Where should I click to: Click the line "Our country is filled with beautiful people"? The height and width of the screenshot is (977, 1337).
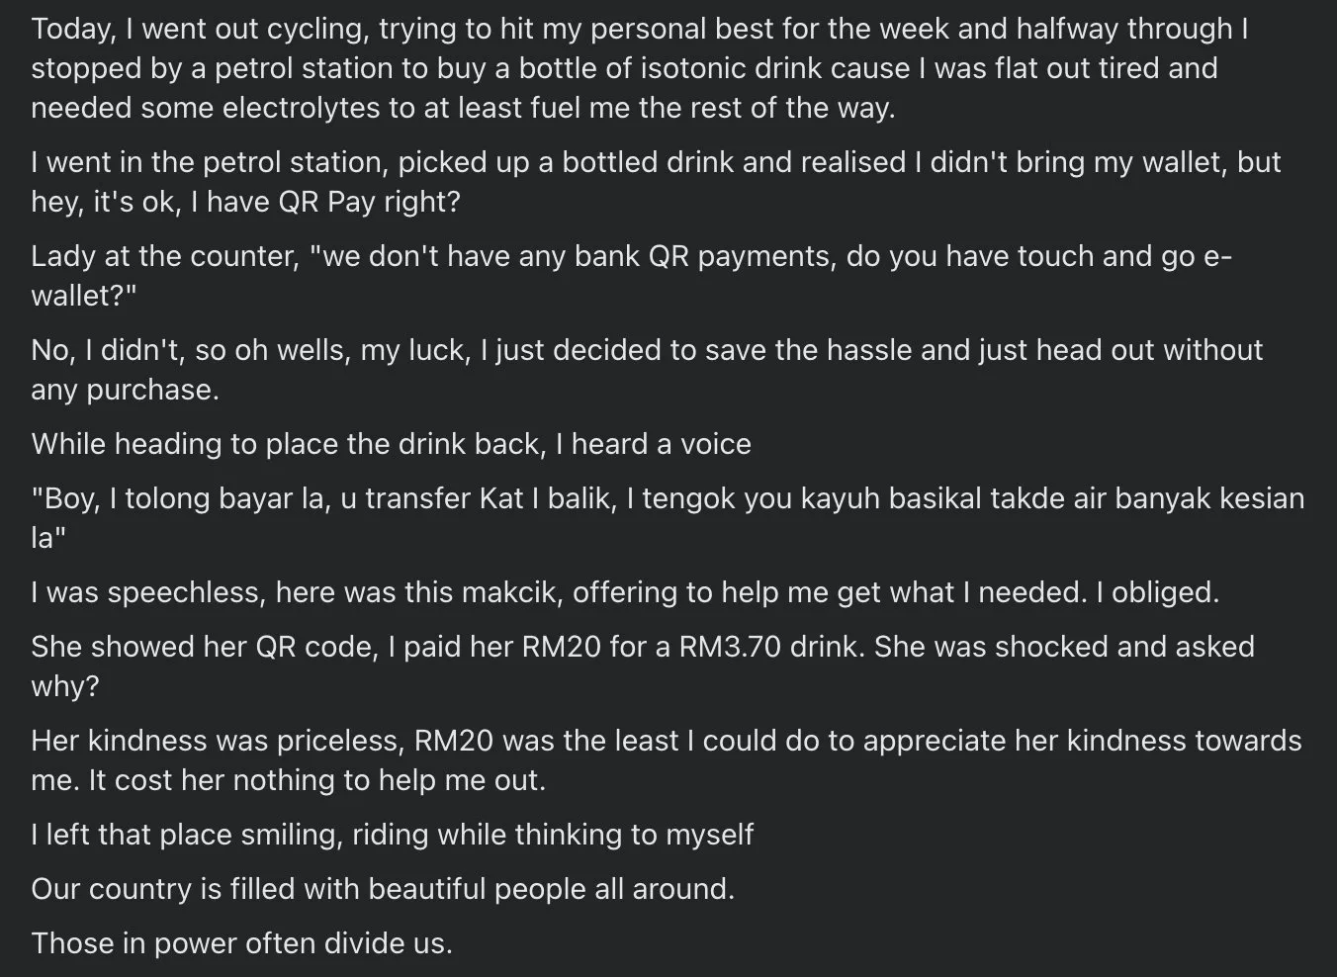point(382,889)
